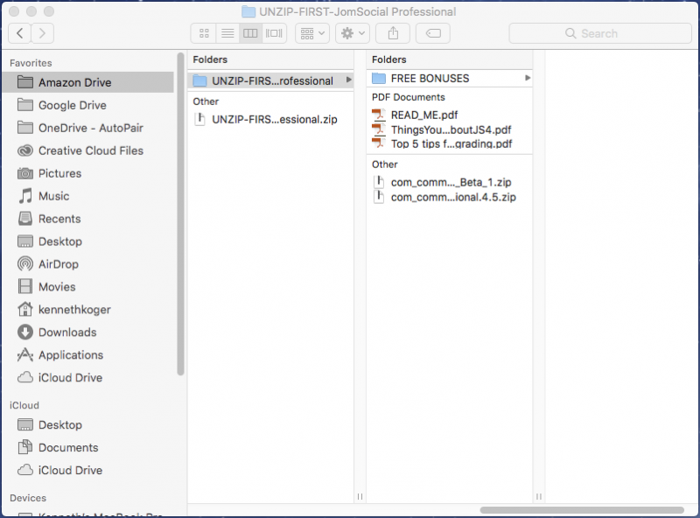Open the gear Action menu
Viewport: 700px width, 518px height.
353,33
